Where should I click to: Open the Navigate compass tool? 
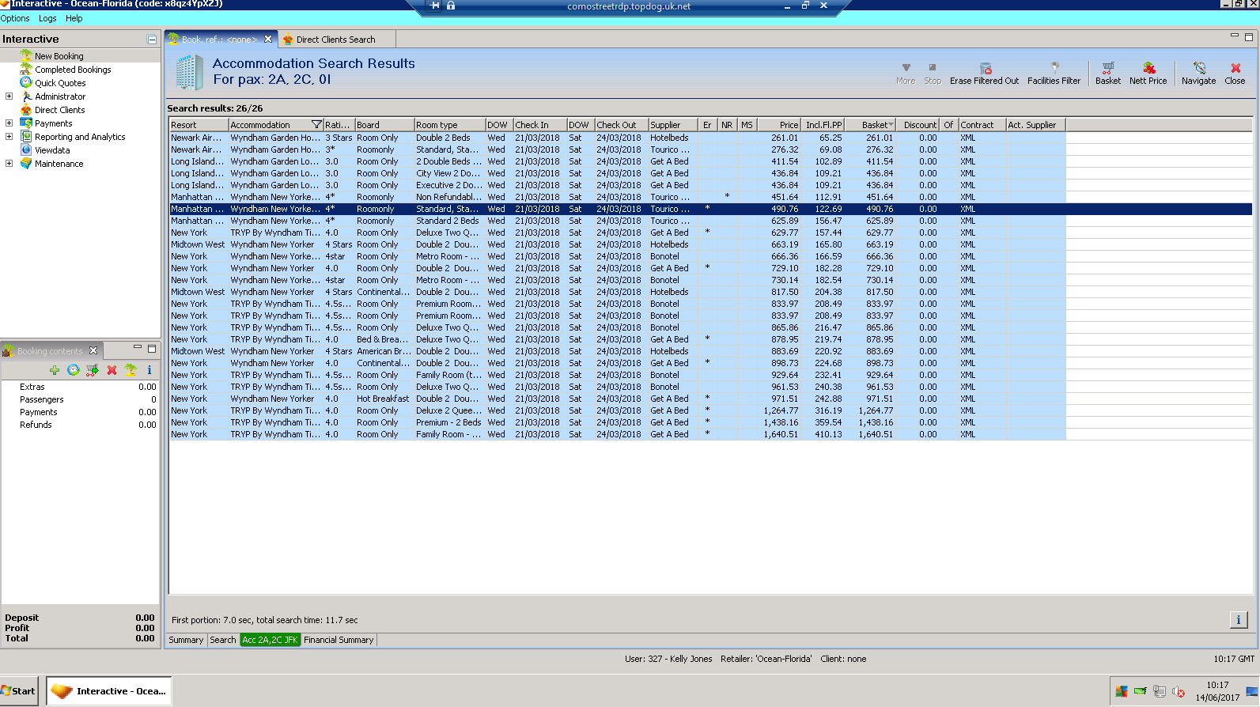pos(1198,74)
